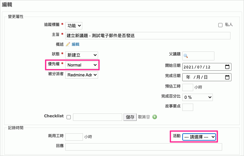The height and width of the screenshot is (156, 244).
Task: Click the magnifier icon in 父議題 field
Action: click(185, 56)
